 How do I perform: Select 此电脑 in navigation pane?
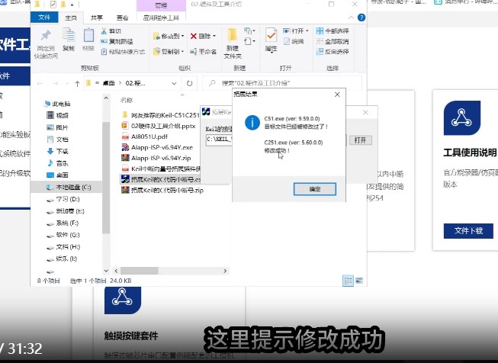point(57,104)
